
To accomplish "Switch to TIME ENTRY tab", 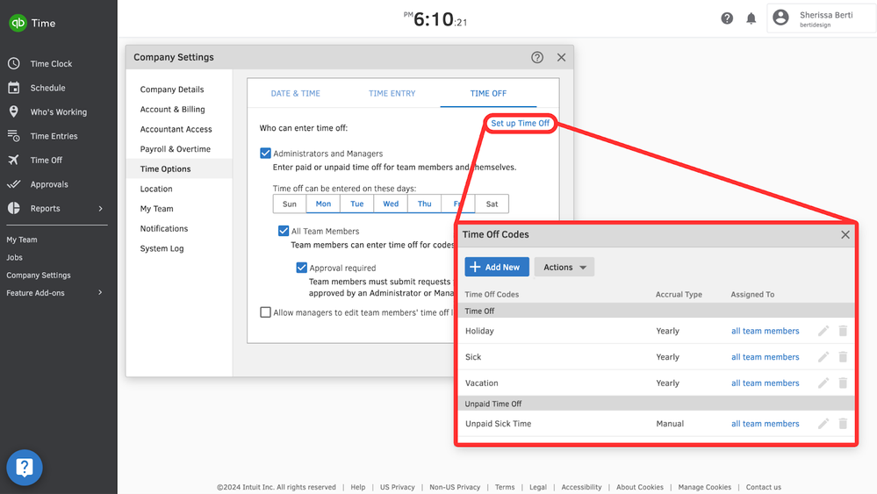I will click(392, 93).
